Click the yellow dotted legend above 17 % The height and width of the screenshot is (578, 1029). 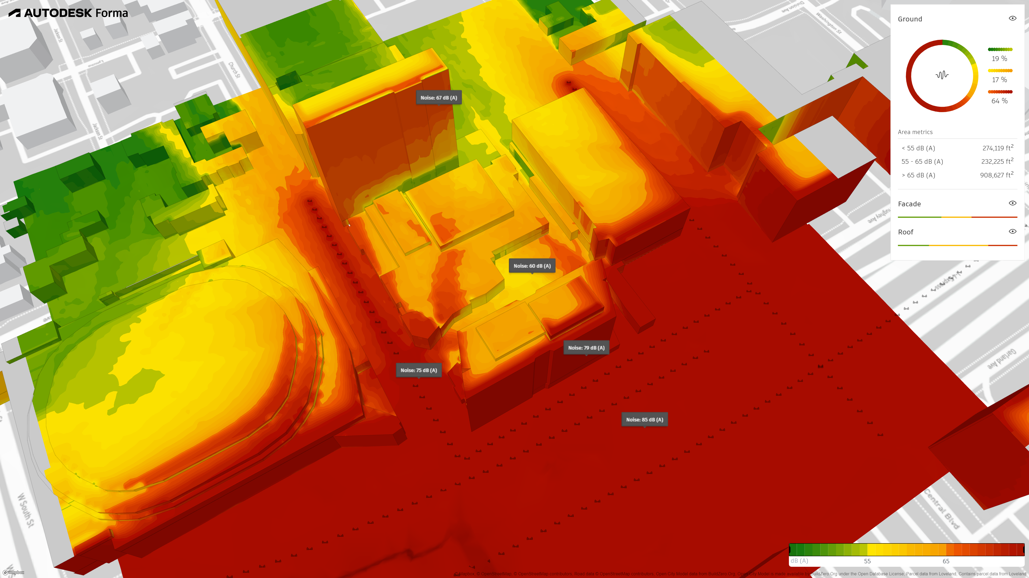click(1000, 71)
